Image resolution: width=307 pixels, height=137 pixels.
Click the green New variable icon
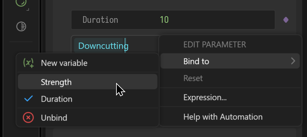[x=28, y=63]
